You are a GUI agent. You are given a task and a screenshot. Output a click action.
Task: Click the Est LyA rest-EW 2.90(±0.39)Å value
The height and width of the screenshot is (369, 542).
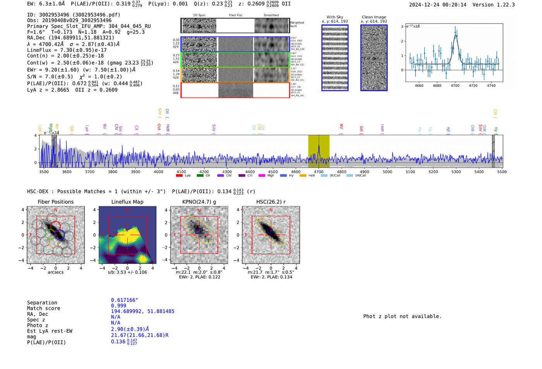pyautogui.click(x=130, y=329)
